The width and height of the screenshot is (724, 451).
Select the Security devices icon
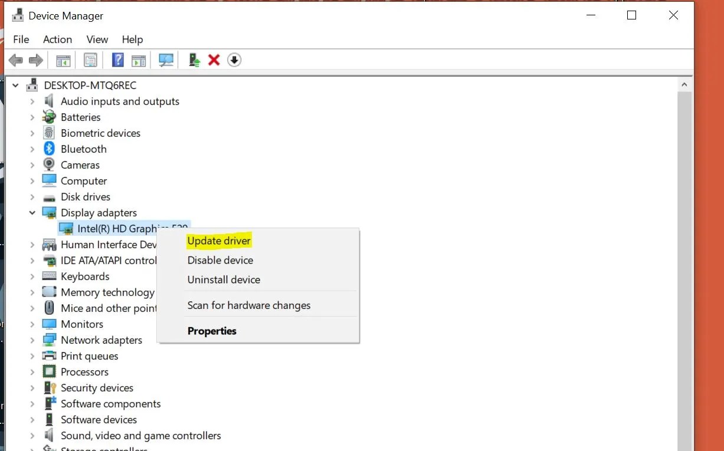click(x=50, y=388)
